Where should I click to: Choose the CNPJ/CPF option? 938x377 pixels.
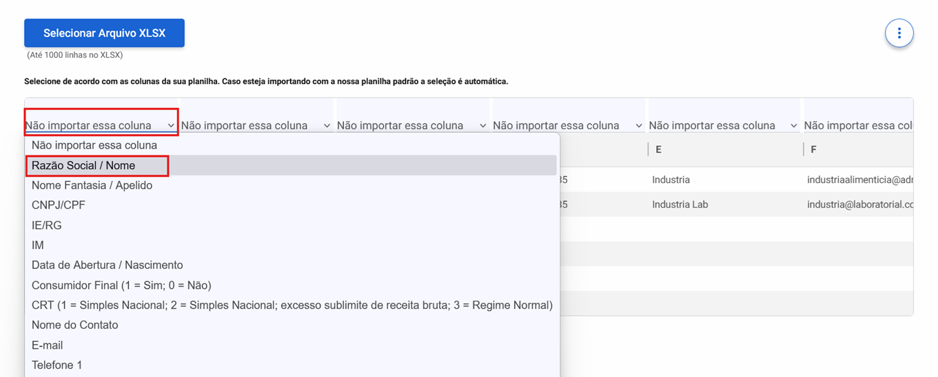click(292, 205)
